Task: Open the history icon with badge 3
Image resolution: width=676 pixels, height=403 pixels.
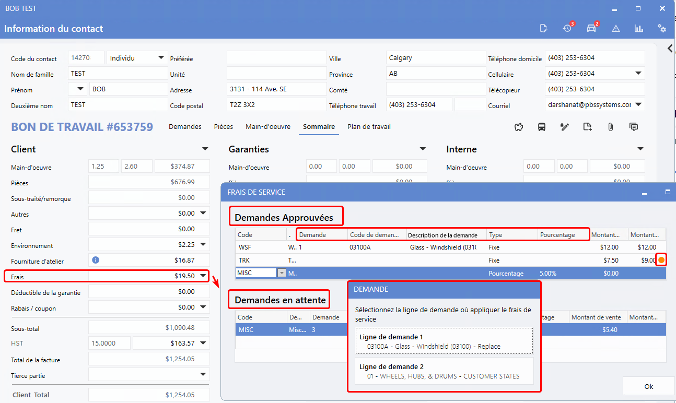Action: coord(567,28)
